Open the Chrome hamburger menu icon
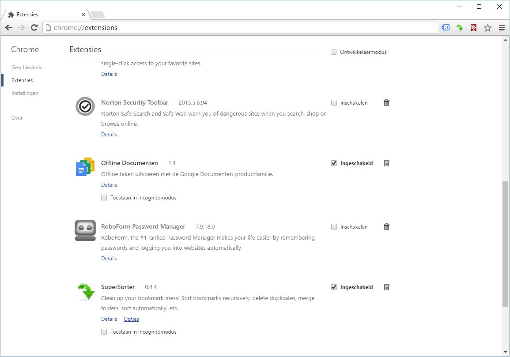The image size is (510, 357). tap(502, 27)
